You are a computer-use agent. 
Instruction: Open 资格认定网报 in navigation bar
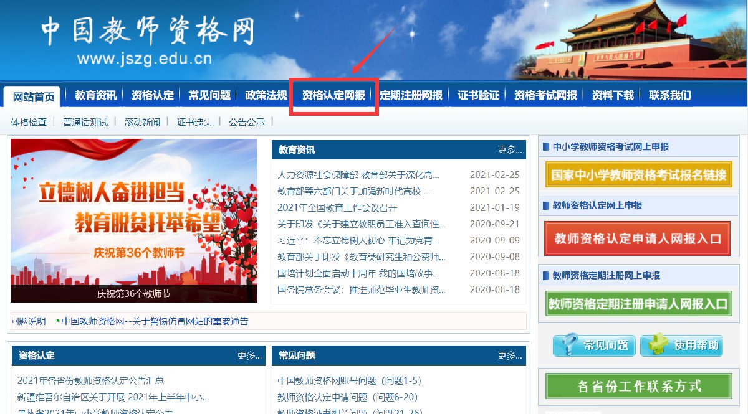[x=333, y=95]
